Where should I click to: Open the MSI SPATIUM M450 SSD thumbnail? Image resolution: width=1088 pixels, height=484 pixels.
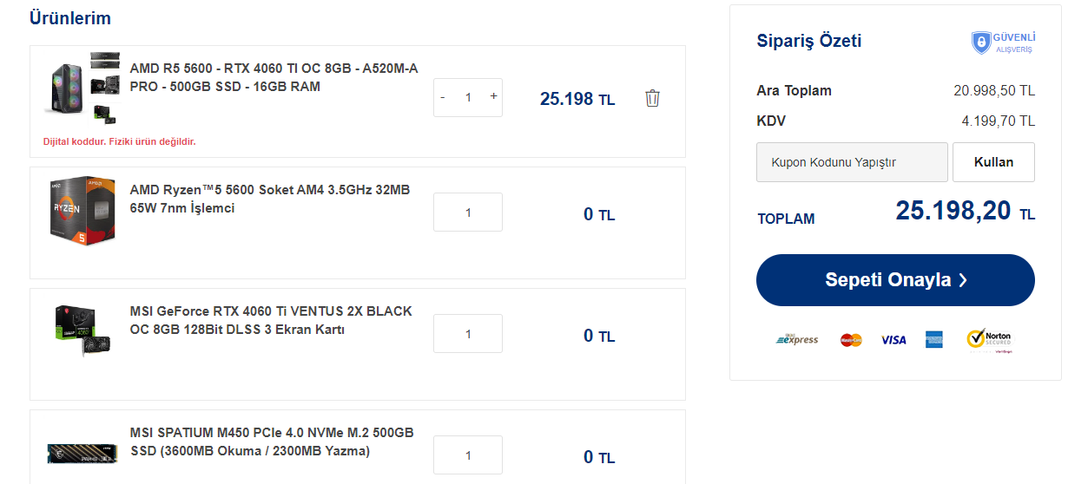click(82, 453)
